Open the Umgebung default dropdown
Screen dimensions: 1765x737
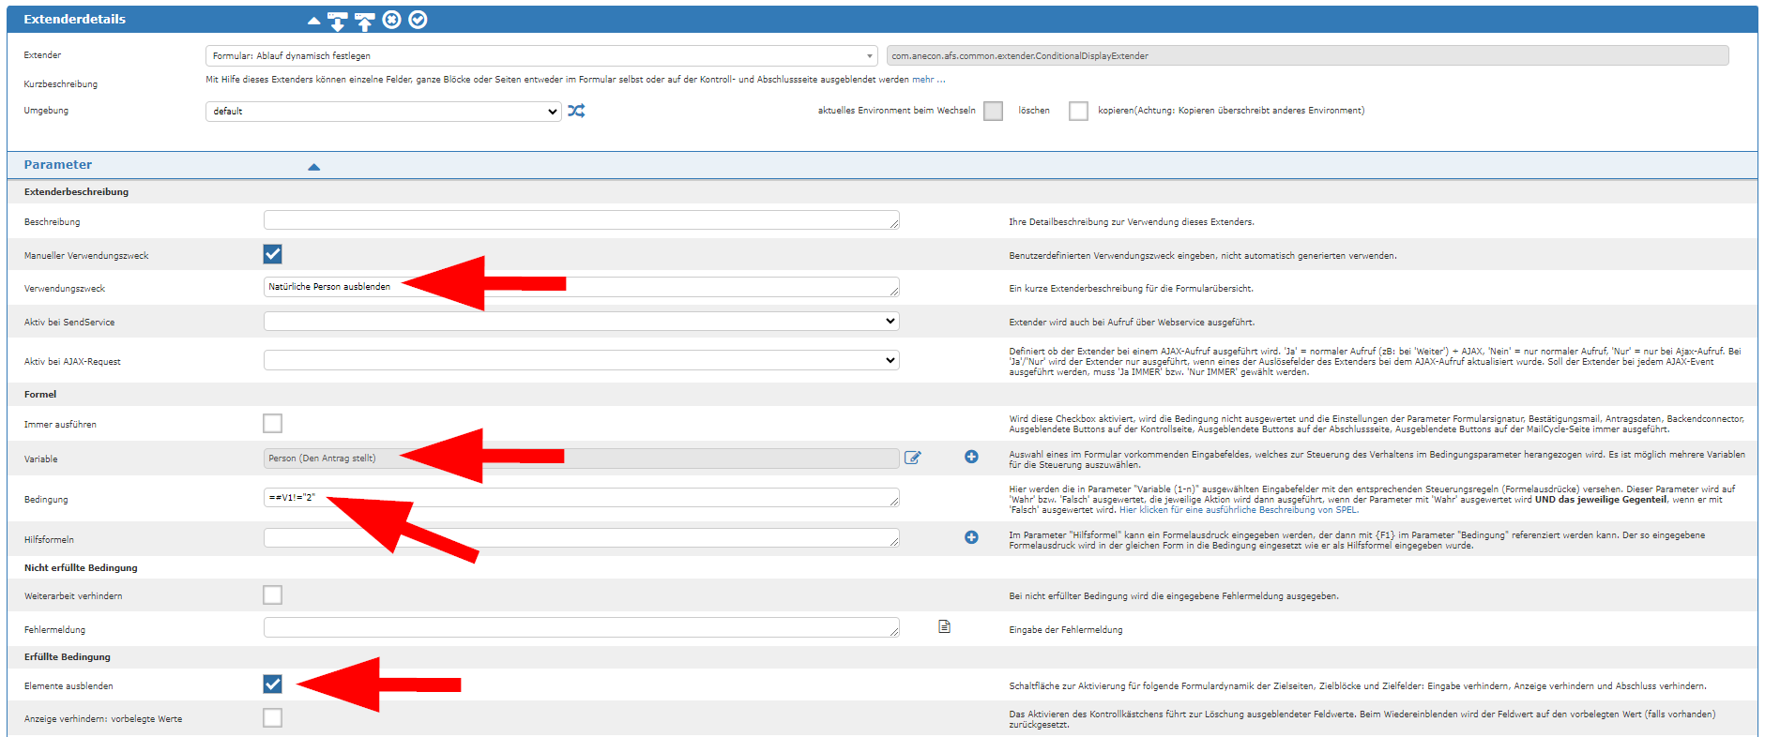pos(383,112)
